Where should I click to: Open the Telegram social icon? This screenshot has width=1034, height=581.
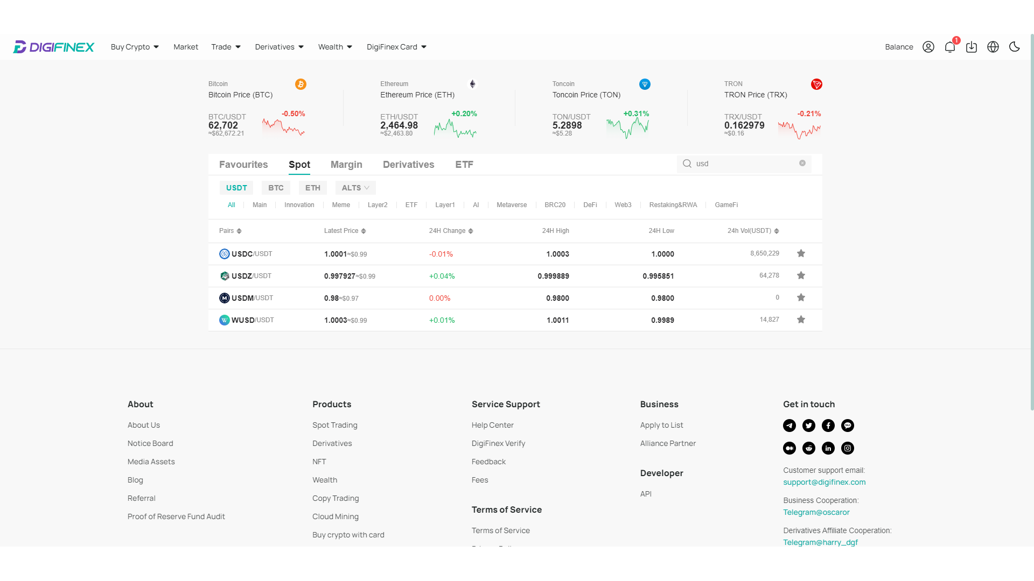pos(790,426)
